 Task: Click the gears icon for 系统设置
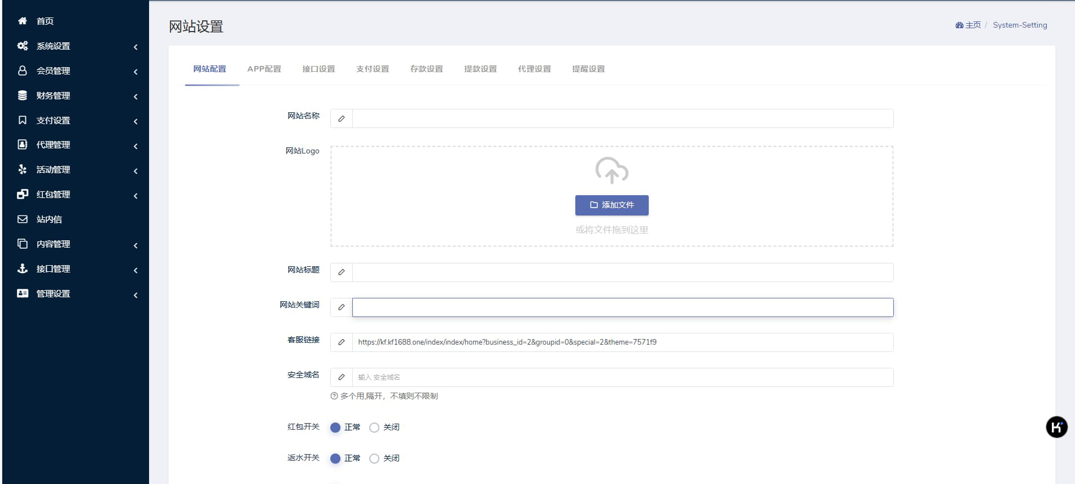pyautogui.click(x=23, y=46)
